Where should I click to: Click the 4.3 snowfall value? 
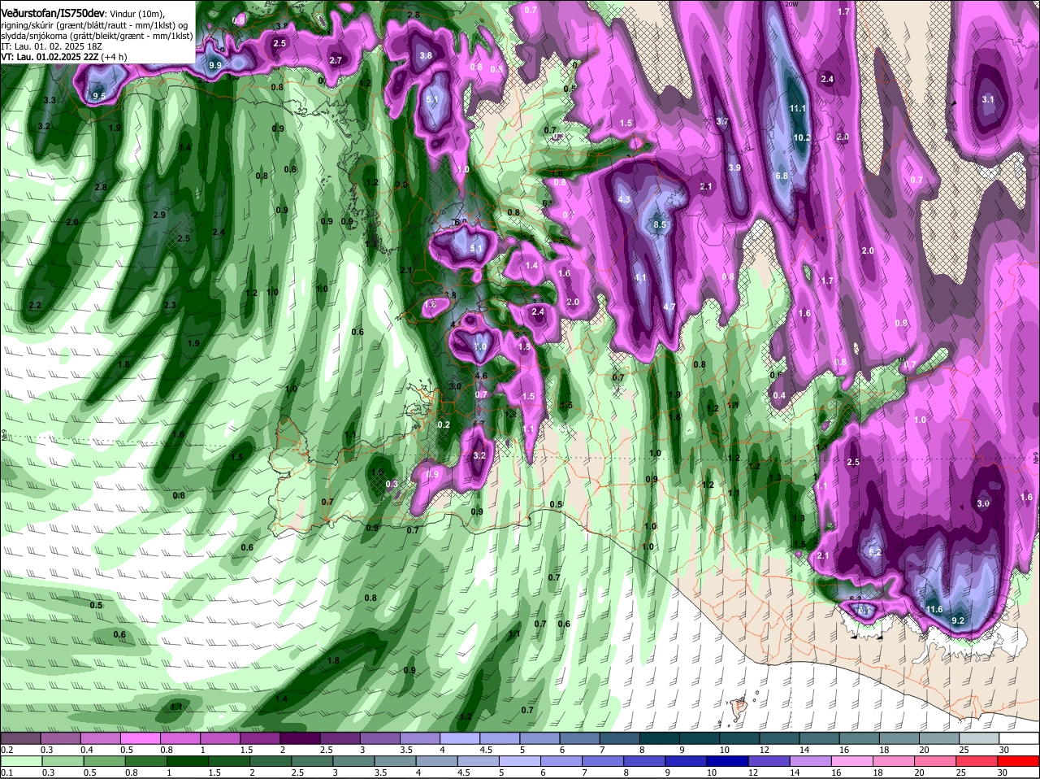pyautogui.click(x=625, y=199)
